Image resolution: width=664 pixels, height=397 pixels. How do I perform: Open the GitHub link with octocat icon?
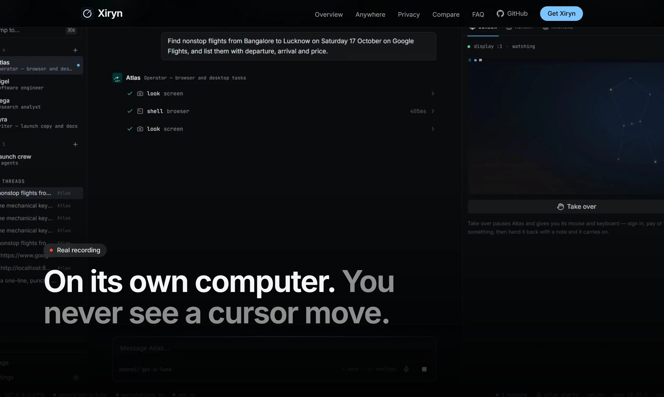pos(512,14)
